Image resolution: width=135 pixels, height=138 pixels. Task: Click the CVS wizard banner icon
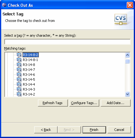(x=121, y=19)
